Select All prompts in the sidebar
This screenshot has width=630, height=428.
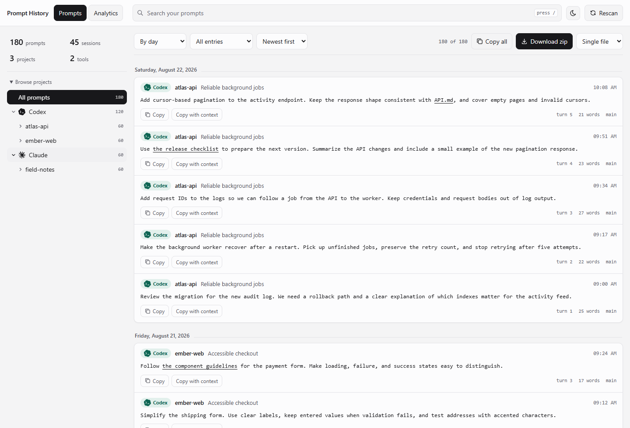pyautogui.click(x=67, y=97)
